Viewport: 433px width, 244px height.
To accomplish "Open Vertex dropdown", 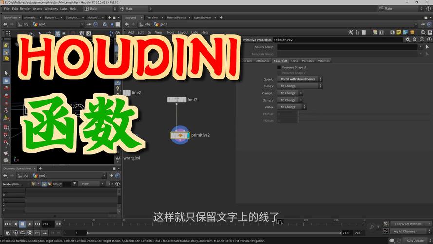I will tap(292, 107).
